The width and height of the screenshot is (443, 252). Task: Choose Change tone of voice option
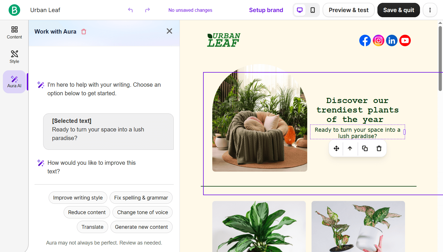[142, 212]
